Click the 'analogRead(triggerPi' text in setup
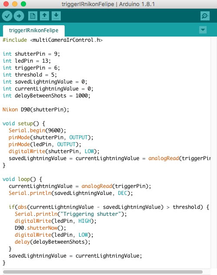 [179, 158]
